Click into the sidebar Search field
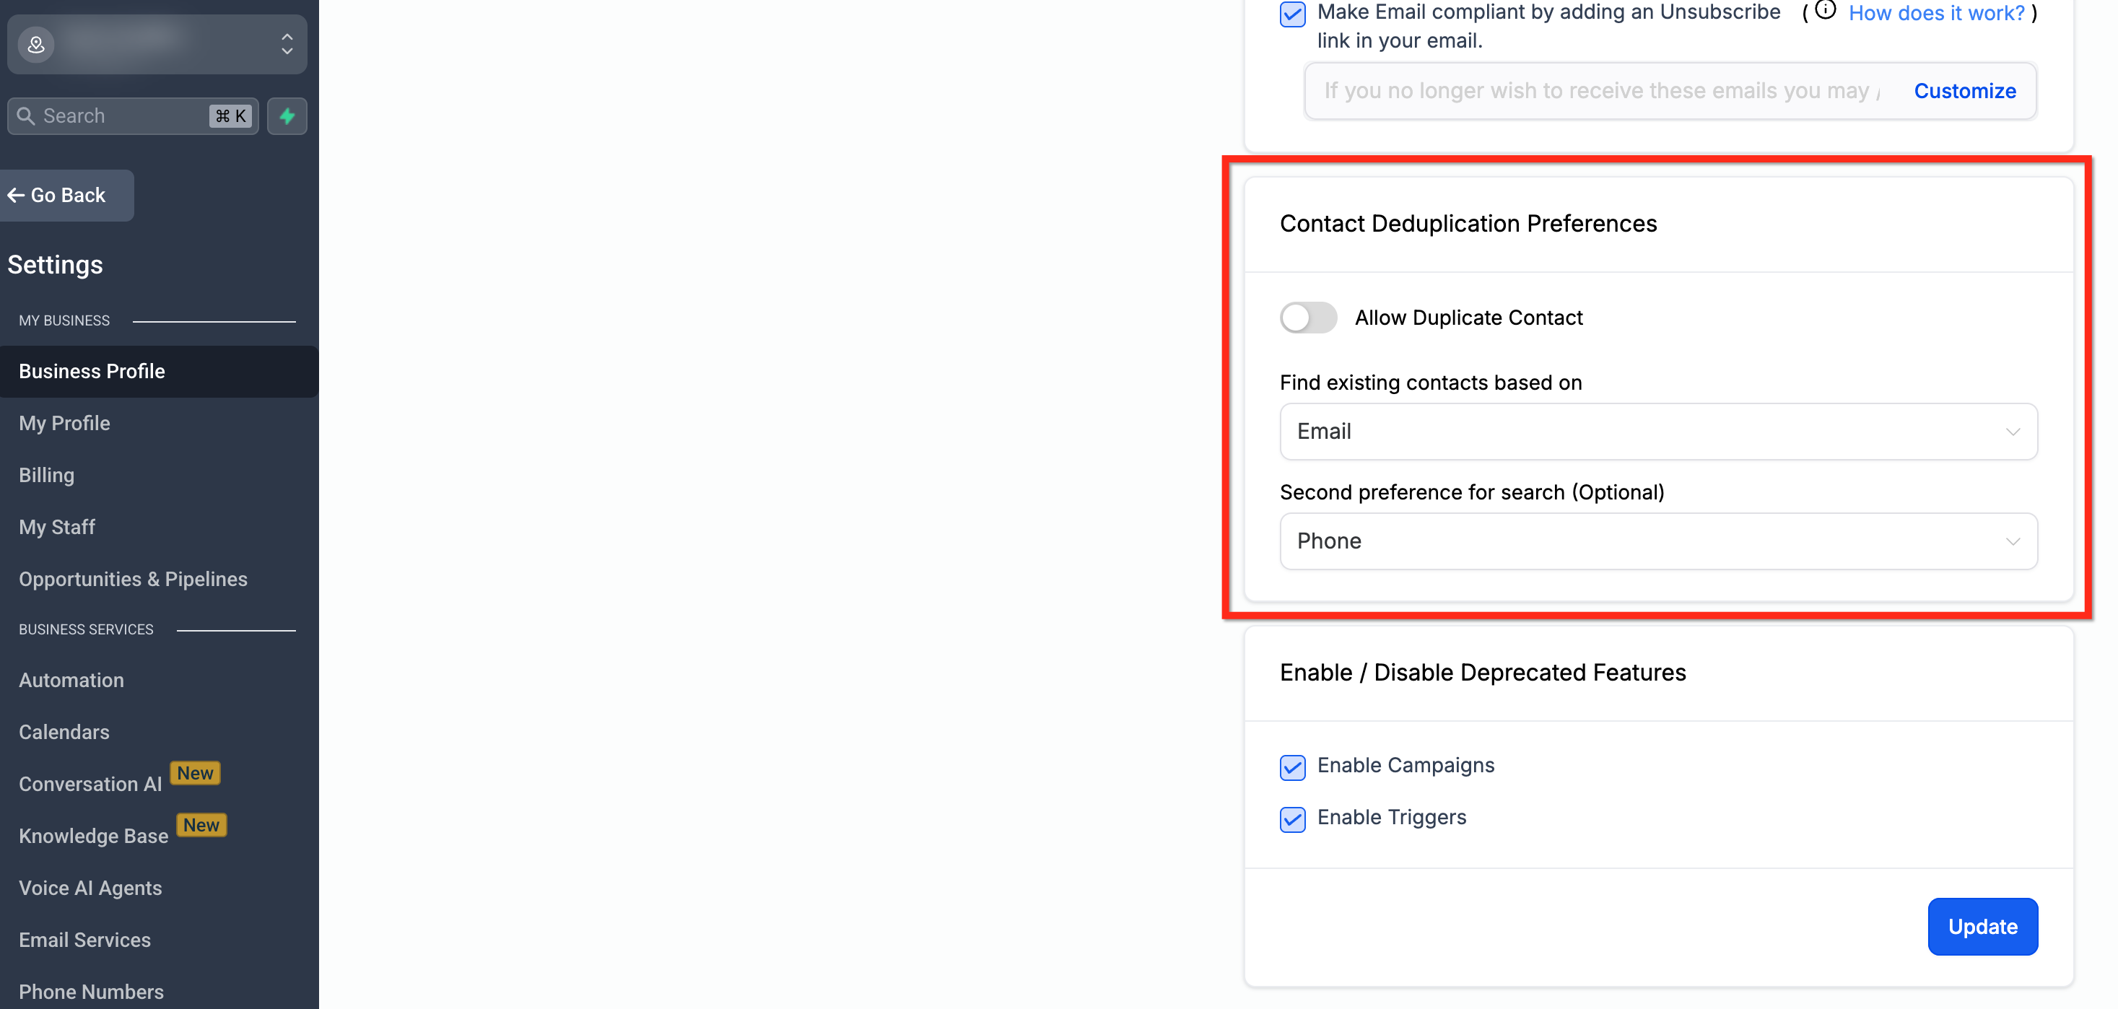Image resolution: width=2118 pixels, height=1009 pixels. pyautogui.click(x=123, y=116)
